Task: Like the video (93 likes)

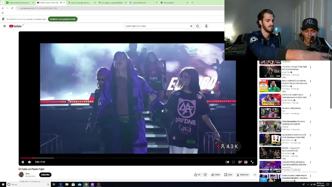Action: click(x=197, y=175)
